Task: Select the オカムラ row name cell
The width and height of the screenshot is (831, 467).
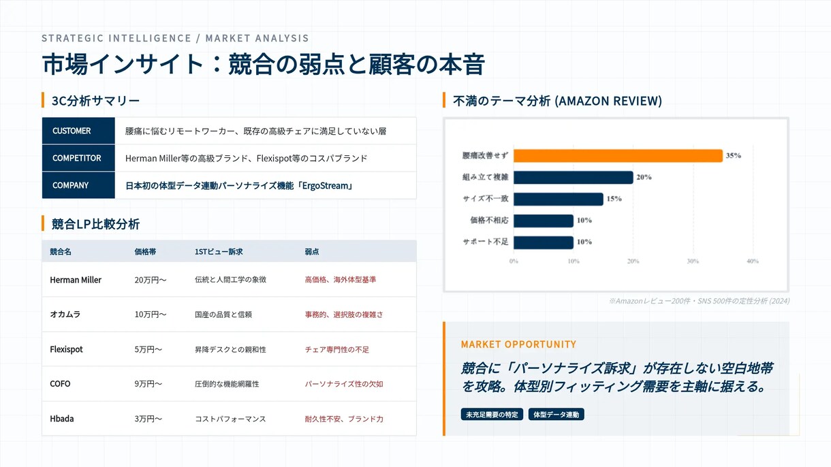Action: (65, 315)
